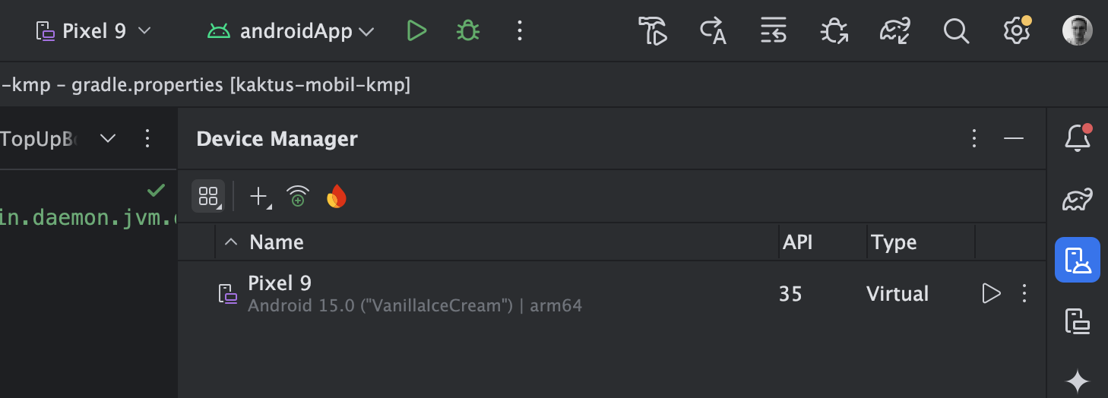This screenshot has height=398, width=1108.
Task: Open Notifications from the right sidebar
Action: (x=1078, y=138)
